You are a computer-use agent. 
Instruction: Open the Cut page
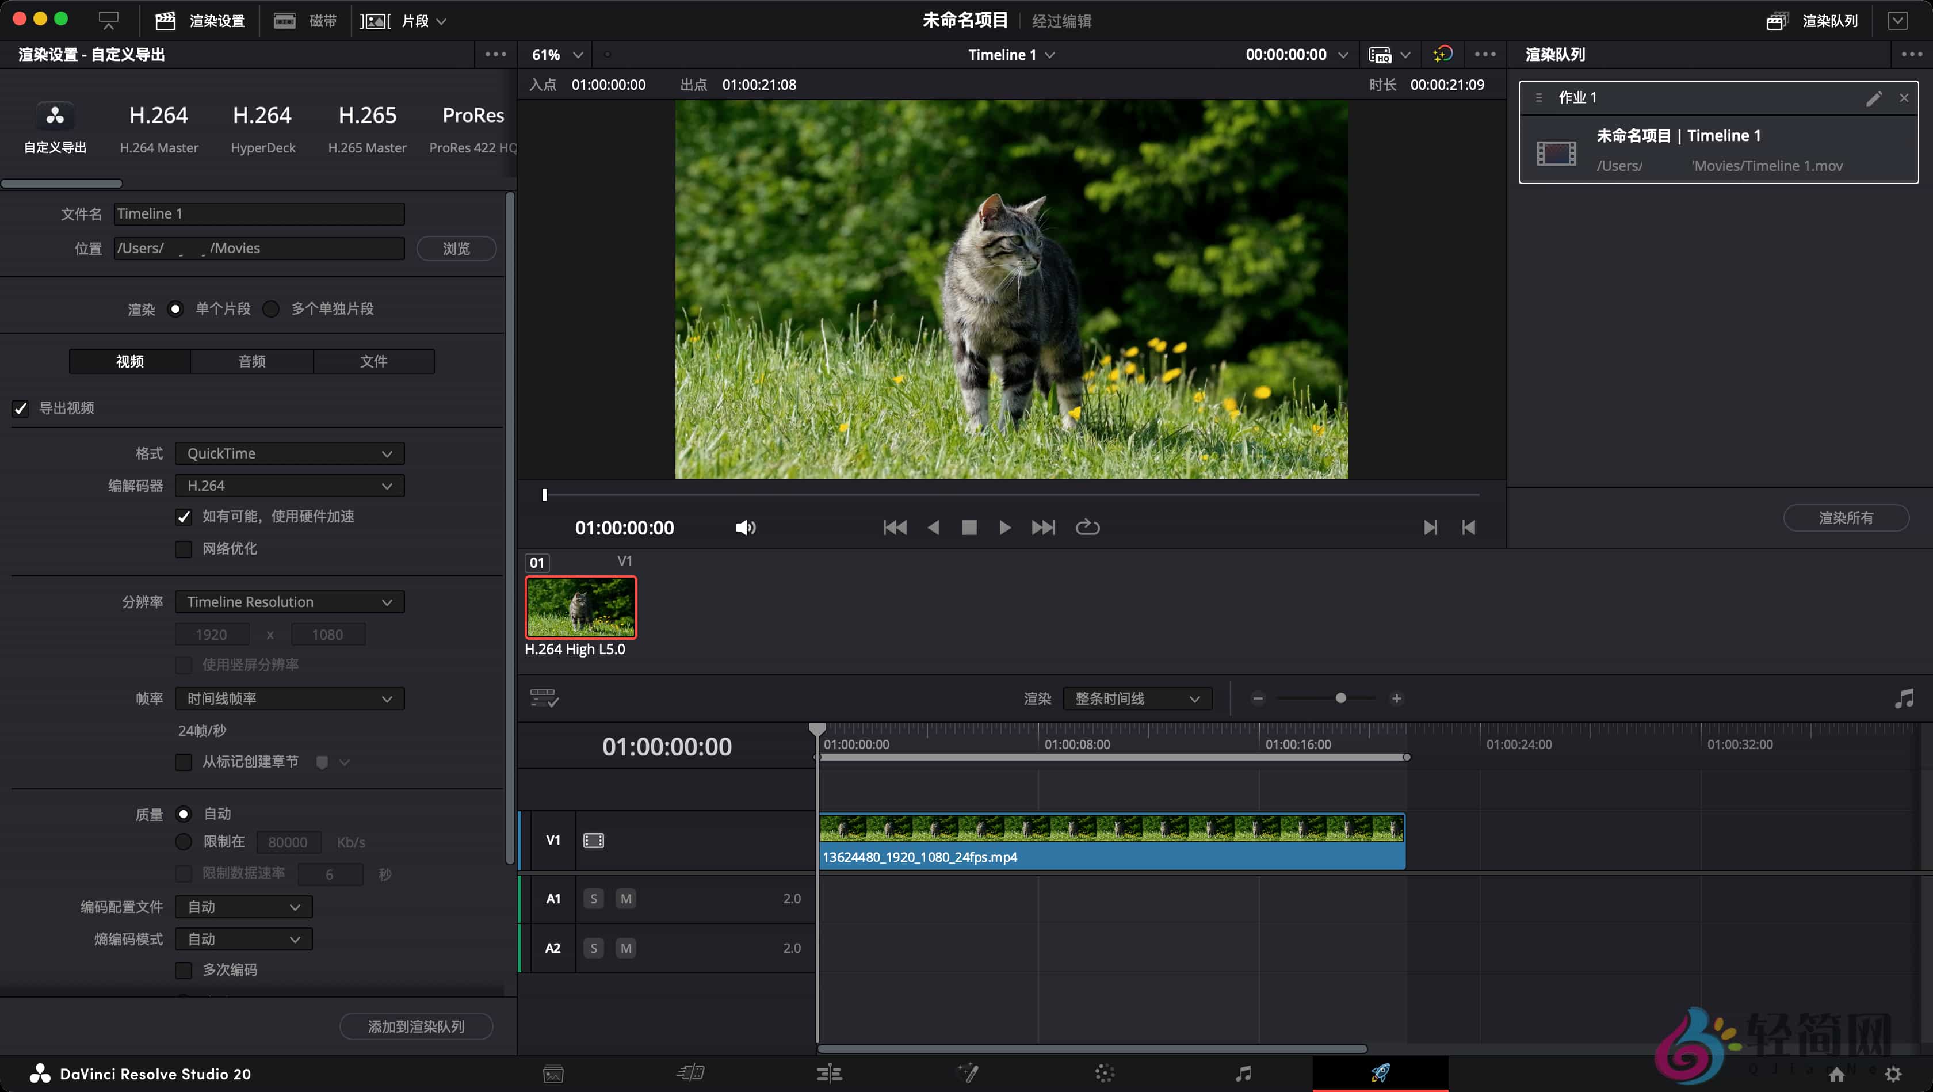pos(690,1073)
